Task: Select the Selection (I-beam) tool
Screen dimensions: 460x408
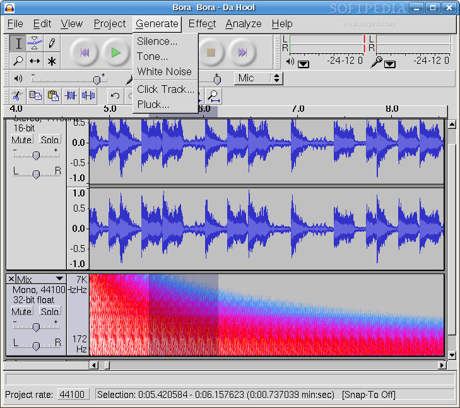Action: point(18,44)
